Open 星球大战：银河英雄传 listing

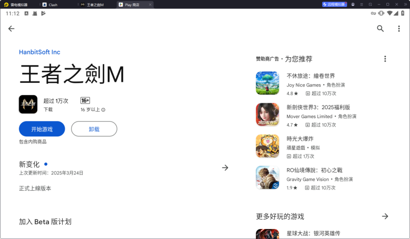click(322, 233)
